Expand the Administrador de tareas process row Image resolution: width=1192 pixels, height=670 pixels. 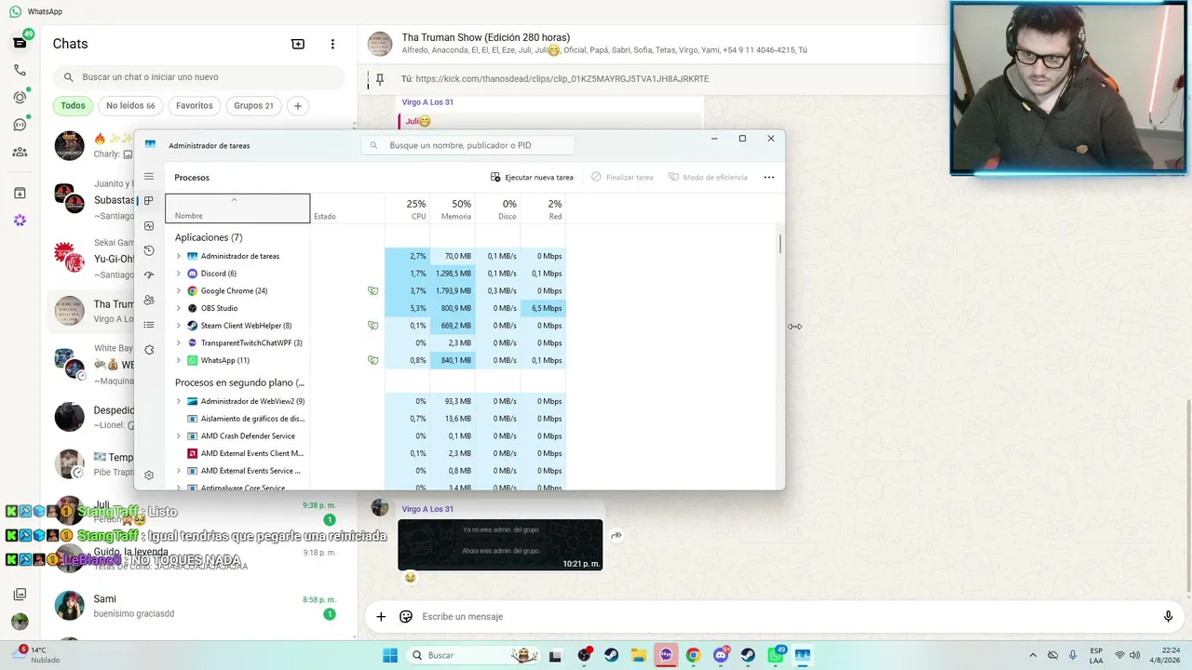pyautogui.click(x=179, y=256)
